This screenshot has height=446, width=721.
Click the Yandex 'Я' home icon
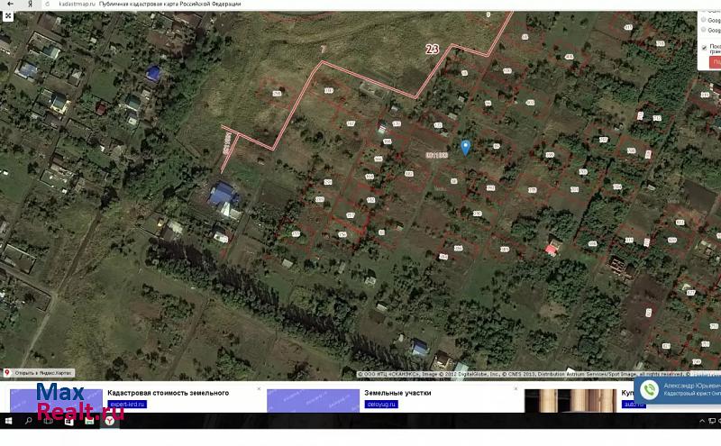click(x=32, y=5)
